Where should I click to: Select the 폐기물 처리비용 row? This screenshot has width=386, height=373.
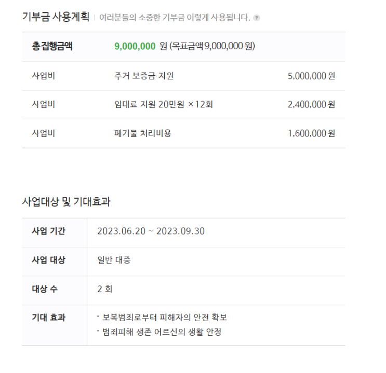183,133
